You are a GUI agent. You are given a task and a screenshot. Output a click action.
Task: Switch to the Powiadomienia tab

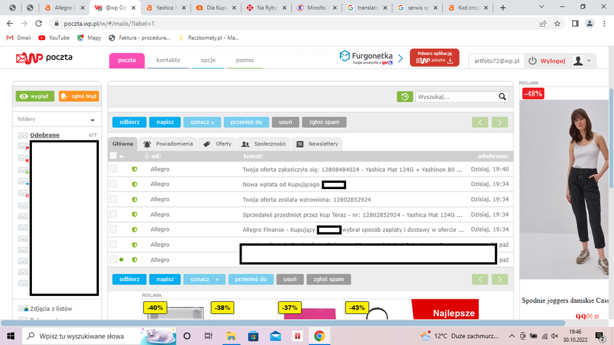[168, 144]
